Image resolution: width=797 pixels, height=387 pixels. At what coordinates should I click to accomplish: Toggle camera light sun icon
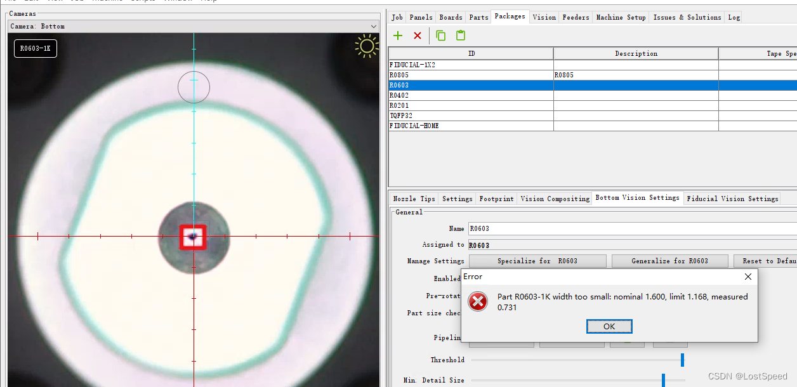tap(367, 47)
